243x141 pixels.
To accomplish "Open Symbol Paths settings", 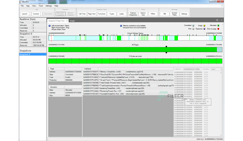I will click(x=174, y=14).
